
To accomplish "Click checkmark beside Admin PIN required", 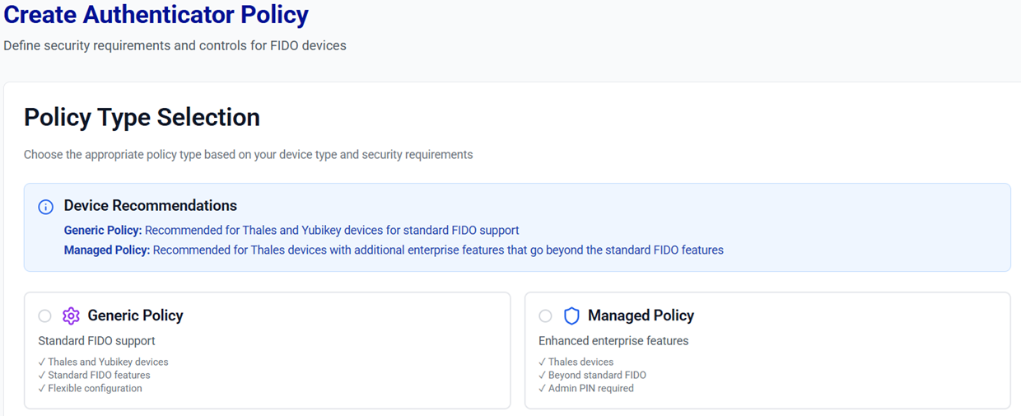I will [x=543, y=389].
